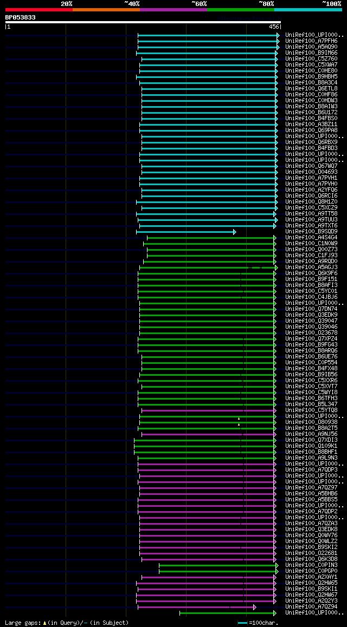Open hit UniRef100_O80938
Viewport: 347px width, 627px height.
click(x=311, y=422)
